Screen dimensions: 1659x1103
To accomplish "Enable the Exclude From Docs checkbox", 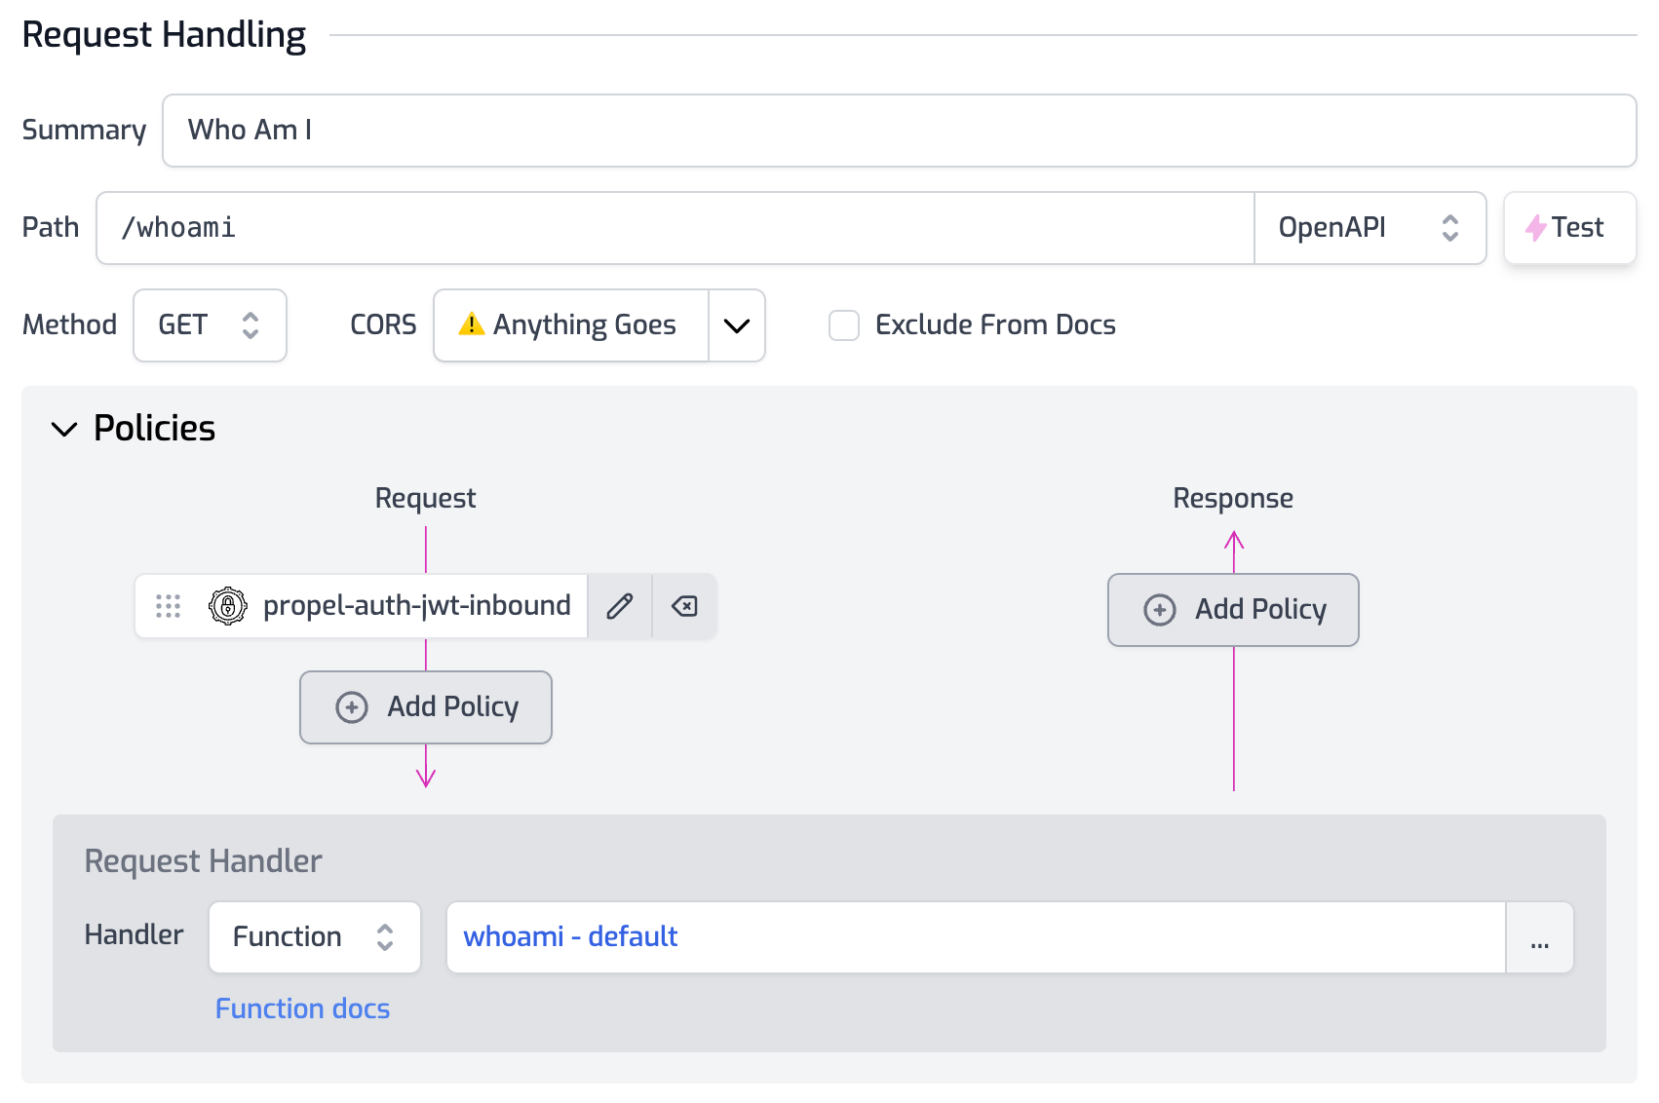I will click(x=844, y=325).
